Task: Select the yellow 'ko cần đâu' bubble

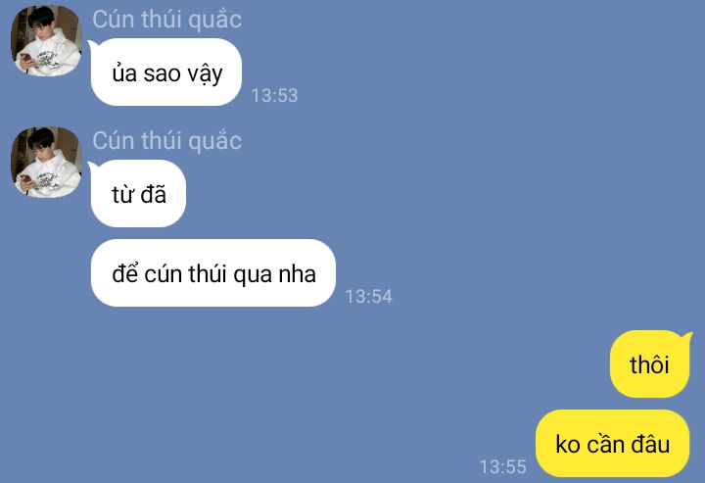Action: [612, 444]
